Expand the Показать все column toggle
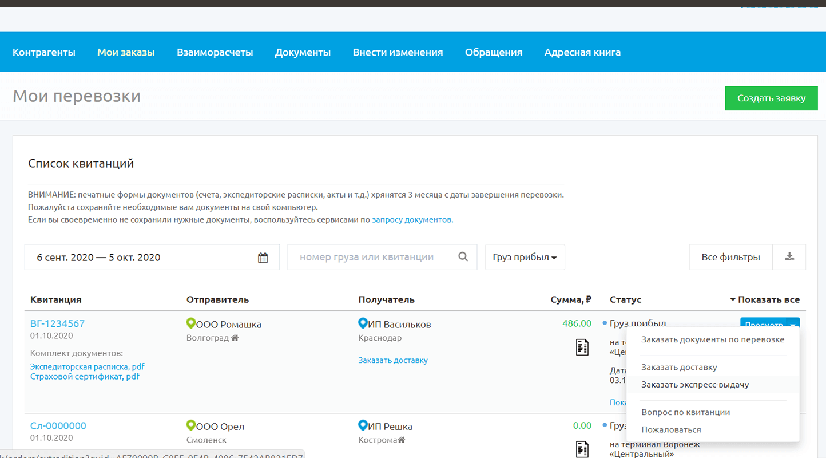The height and width of the screenshot is (458, 826). (765, 299)
